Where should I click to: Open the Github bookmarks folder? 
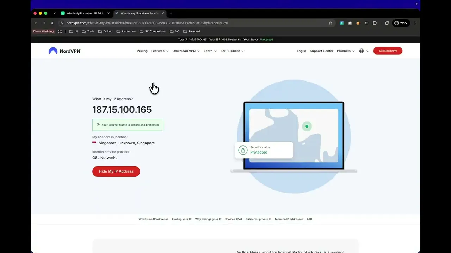click(x=105, y=31)
